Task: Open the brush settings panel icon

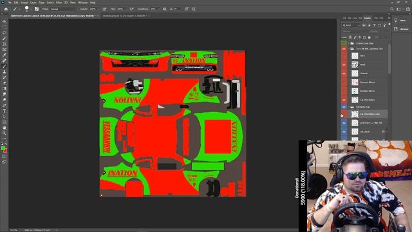Action: 37,9
